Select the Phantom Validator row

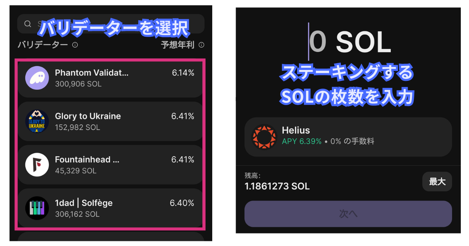point(110,78)
